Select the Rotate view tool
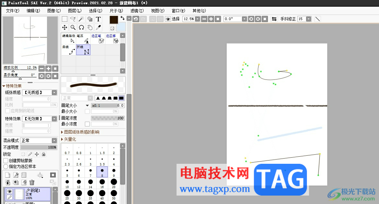 coord(81,28)
